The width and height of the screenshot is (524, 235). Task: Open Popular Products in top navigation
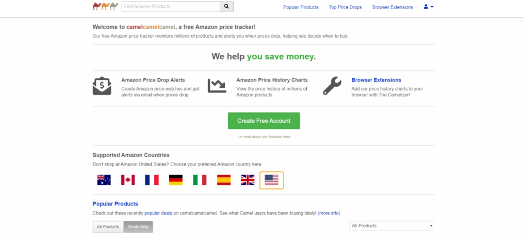(x=301, y=7)
